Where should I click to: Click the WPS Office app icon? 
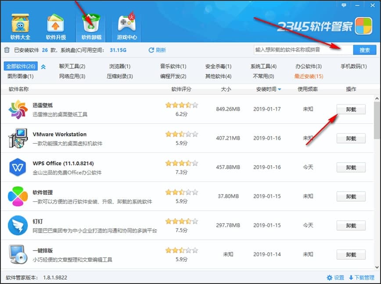[18, 167]
